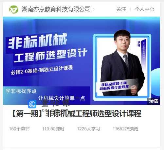Click the green company logo avatar
This screenshot has height=150, width=164.
[14, 9]
